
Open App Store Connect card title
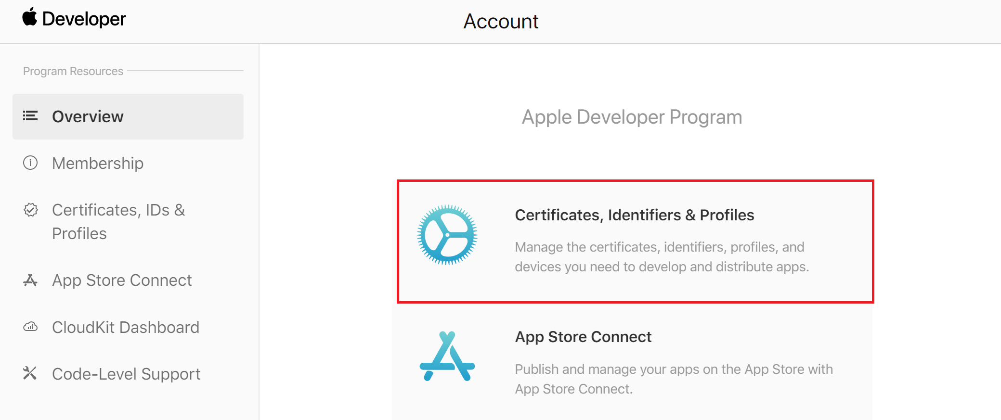point(583,337)
